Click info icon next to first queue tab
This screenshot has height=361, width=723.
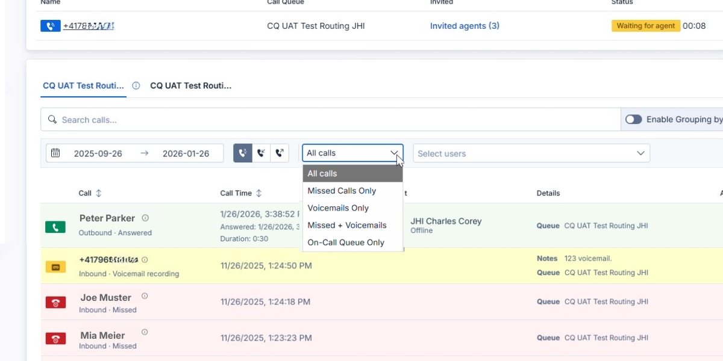pos(136,85)
